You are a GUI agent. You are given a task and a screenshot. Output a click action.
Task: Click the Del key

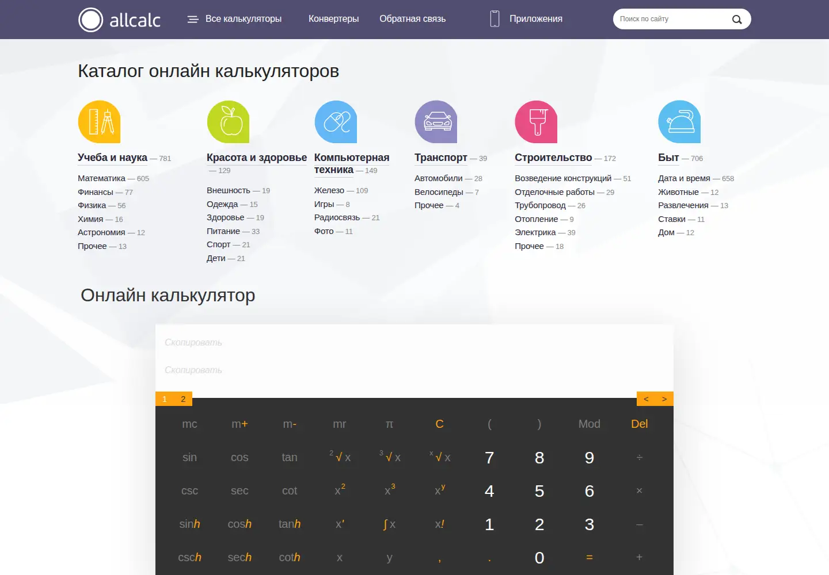click(x=639, y=424)
